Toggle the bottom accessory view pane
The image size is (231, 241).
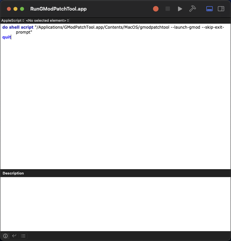209,9
